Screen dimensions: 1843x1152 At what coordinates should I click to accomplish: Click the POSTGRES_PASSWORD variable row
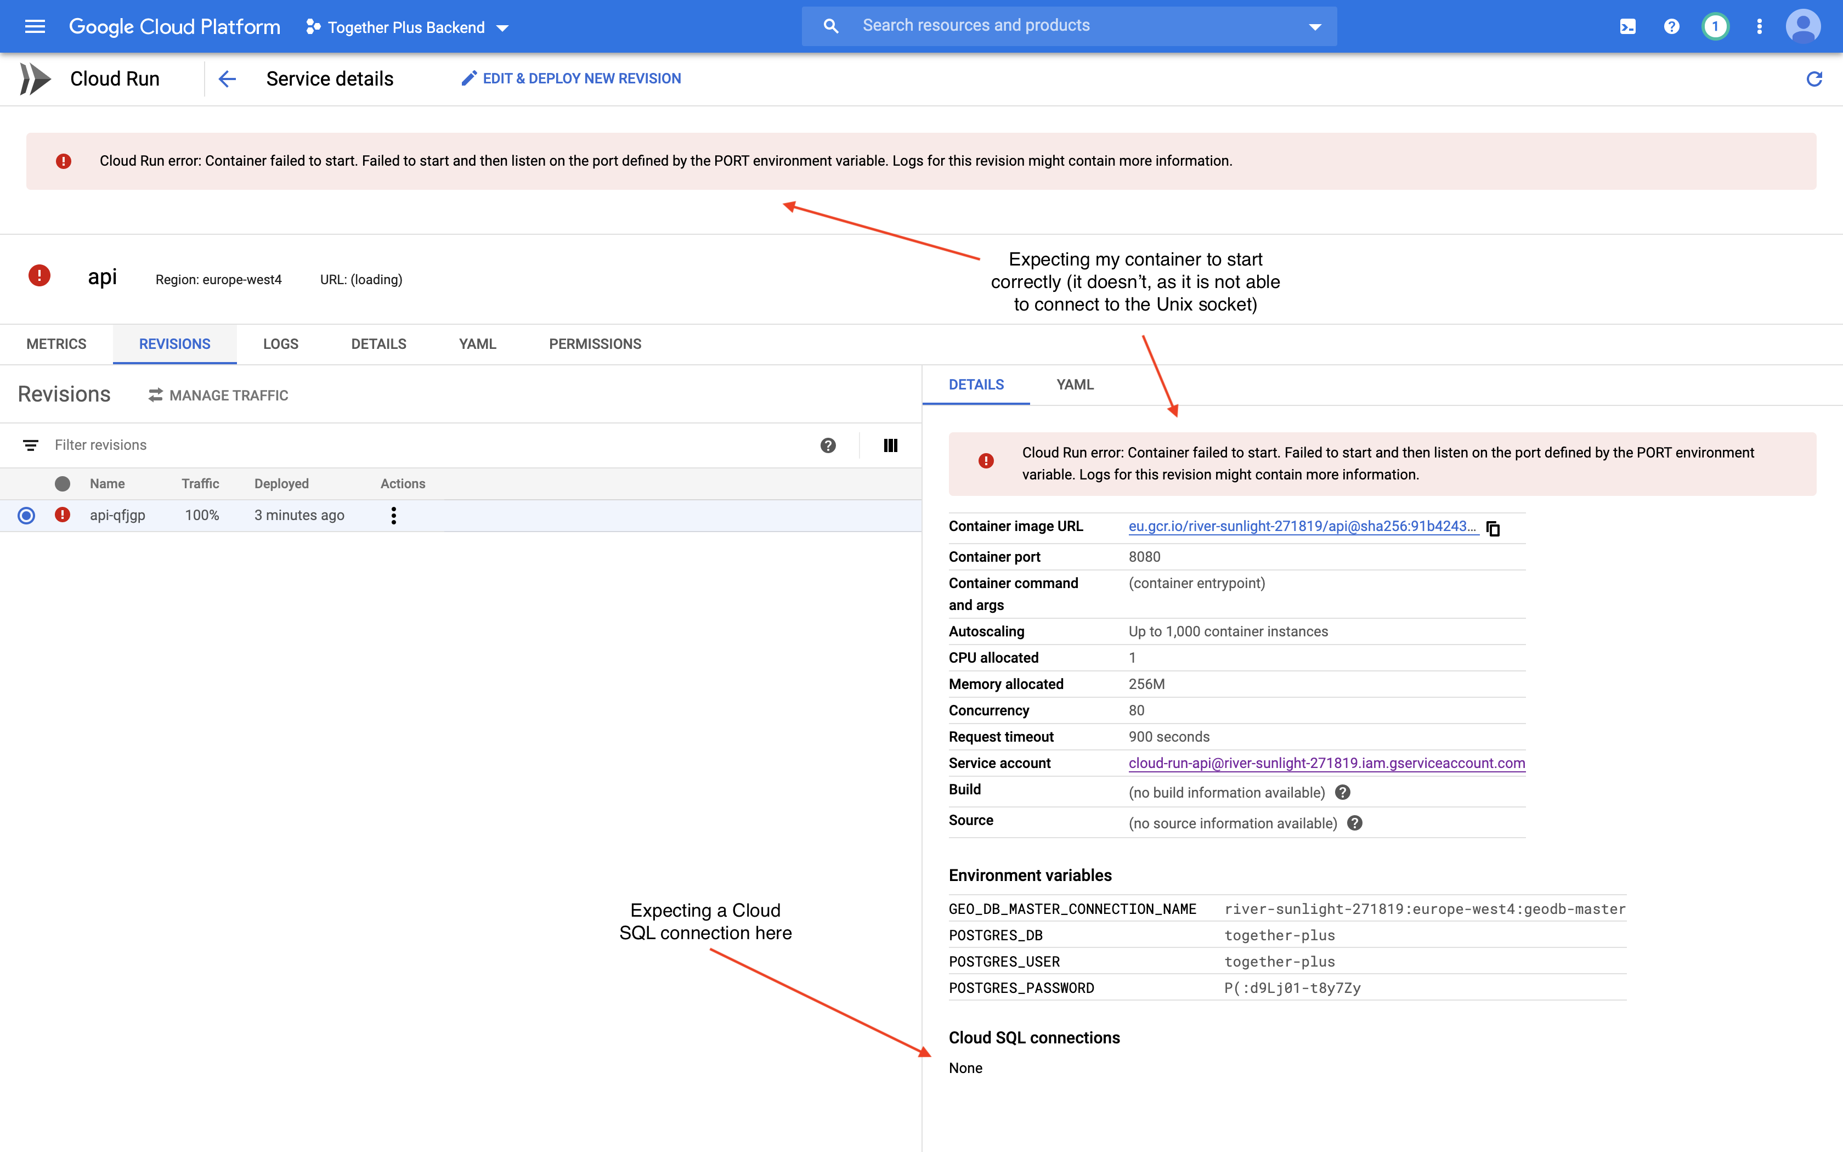pyautogui.click(x=1287, y=988)
